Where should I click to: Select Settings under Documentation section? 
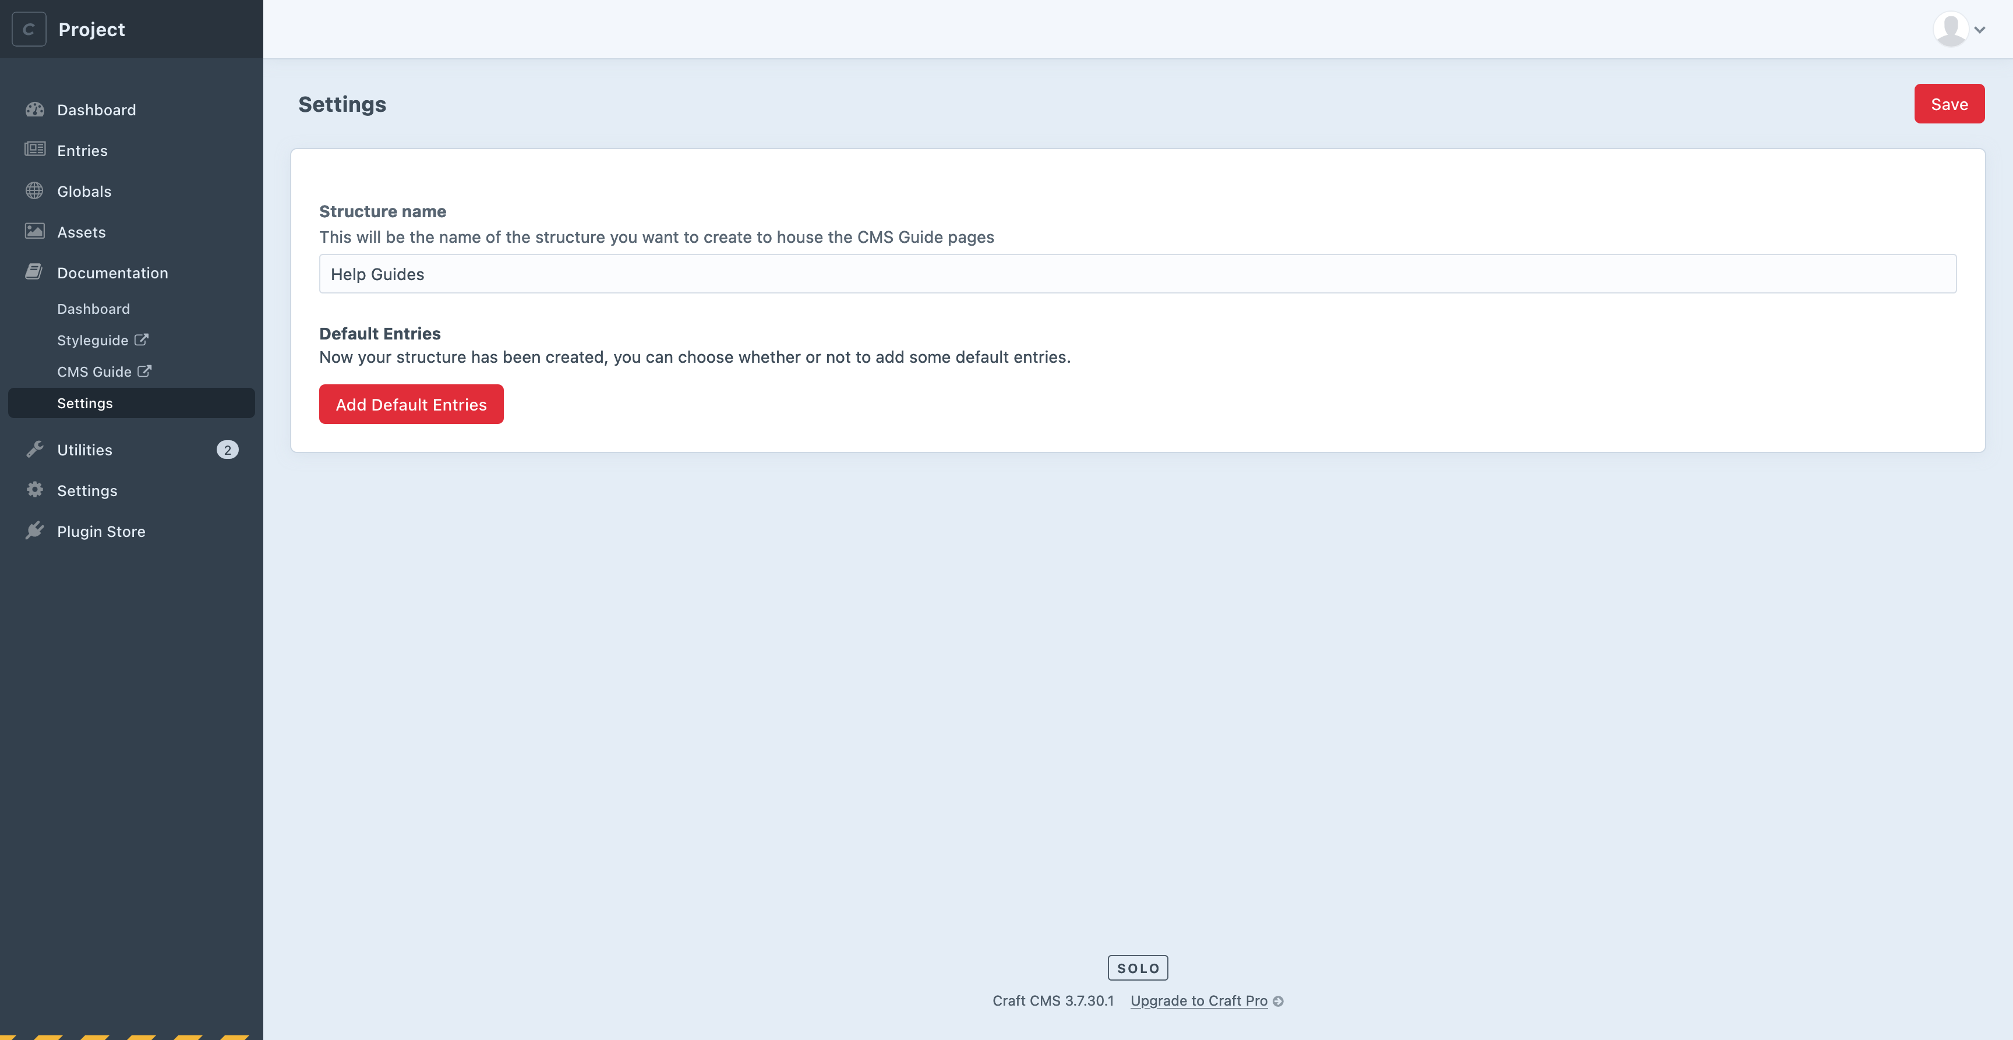(x=85, y=402)
